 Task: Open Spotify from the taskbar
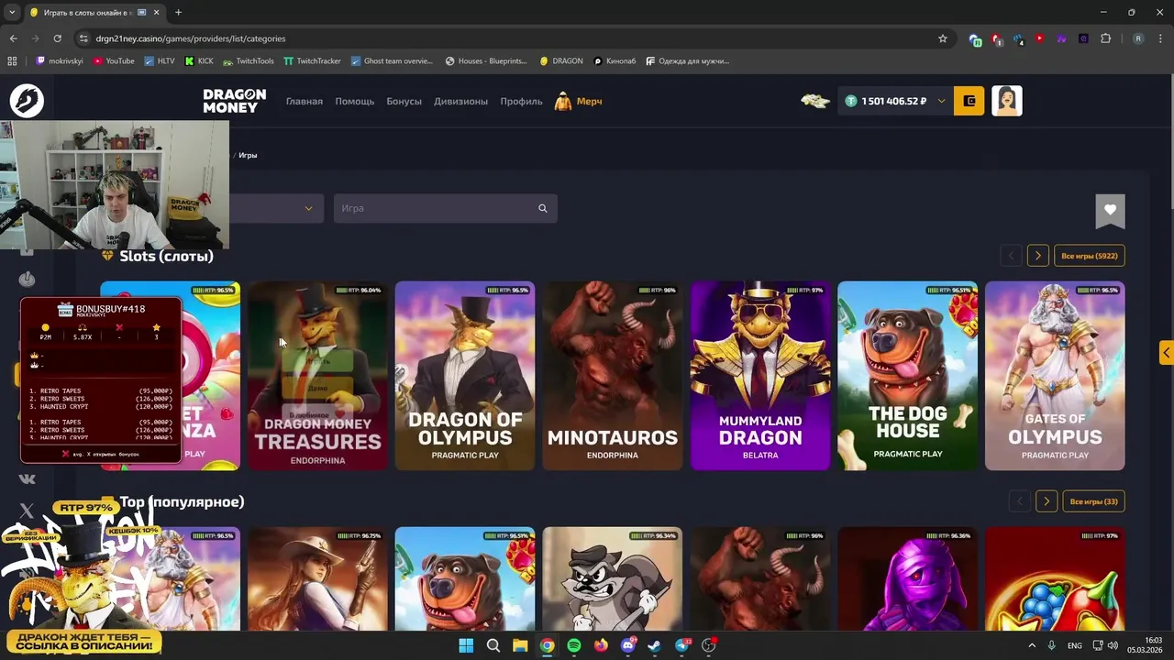[574, 645]
